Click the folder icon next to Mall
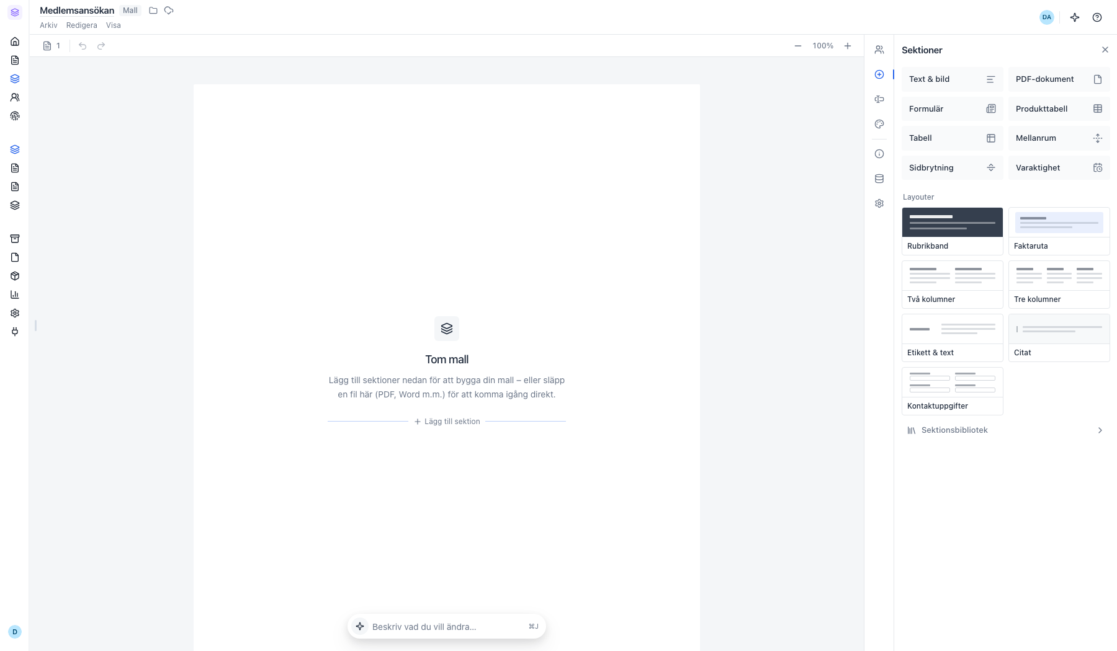Screen dimensions: 1117x651 153,11
